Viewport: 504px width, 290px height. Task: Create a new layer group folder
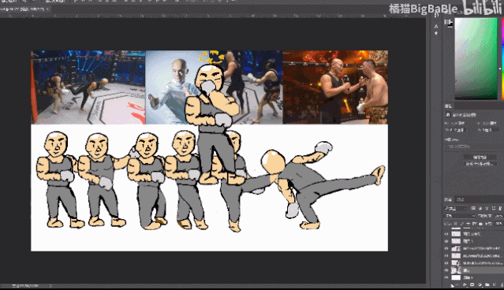pos(487,284)
